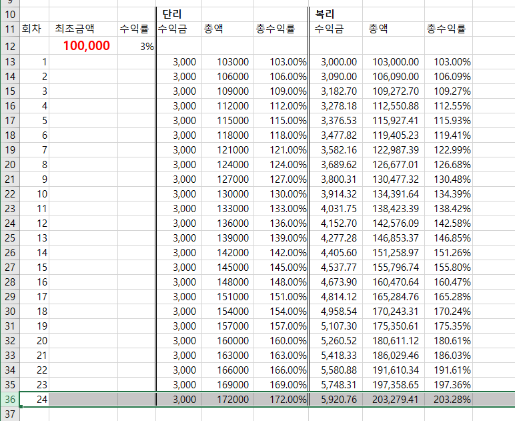This screenshot has height=421, width=515.
Task: Click the 203,279.41 cell
Action: [394, 400]
